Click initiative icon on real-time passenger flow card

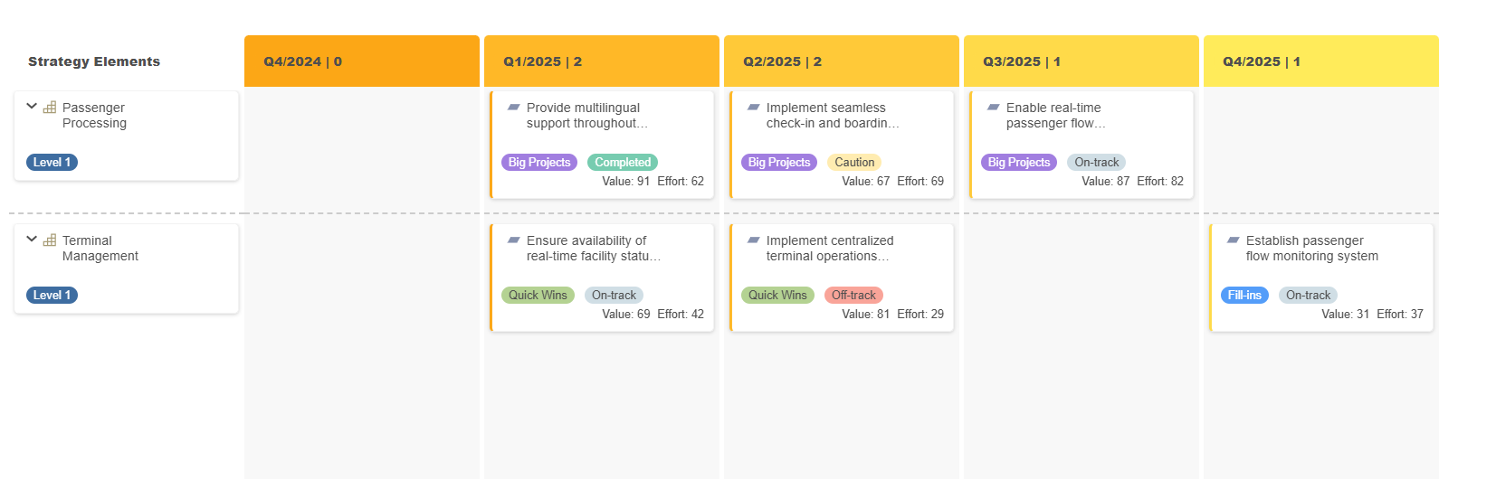[x=994, y=107]
